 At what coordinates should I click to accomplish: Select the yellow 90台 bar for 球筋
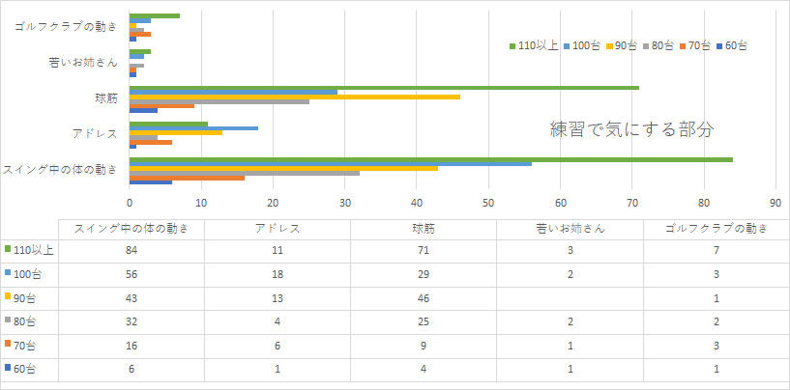pyautogui.click(x=295, y=97)
